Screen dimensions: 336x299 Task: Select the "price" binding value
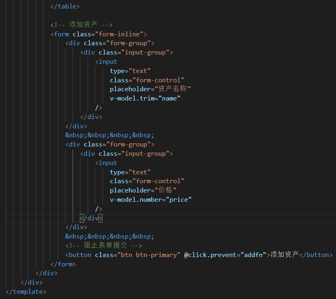tap(179, 200)
